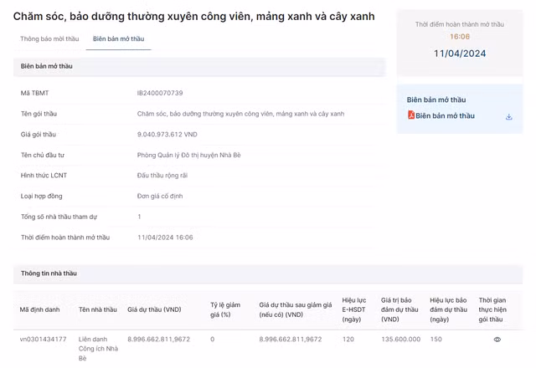Click the Mã định danh column header

tap(40, 309)
